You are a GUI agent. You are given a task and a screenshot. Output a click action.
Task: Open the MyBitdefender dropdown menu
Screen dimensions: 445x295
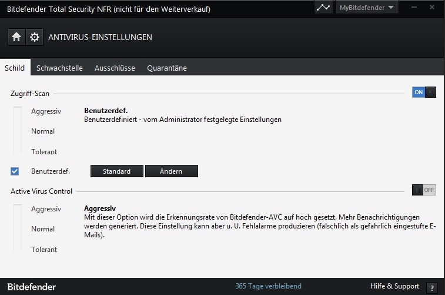(367, 8)
